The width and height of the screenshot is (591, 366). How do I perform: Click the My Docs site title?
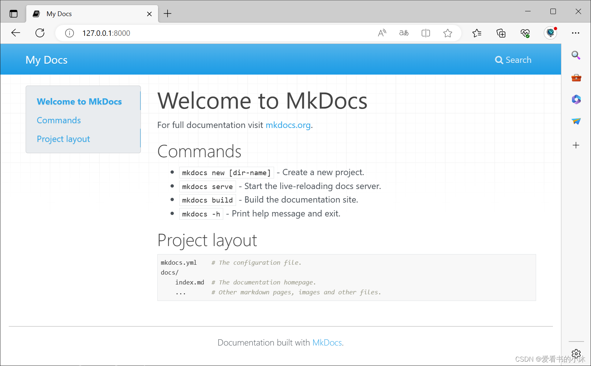pos(46,60)
